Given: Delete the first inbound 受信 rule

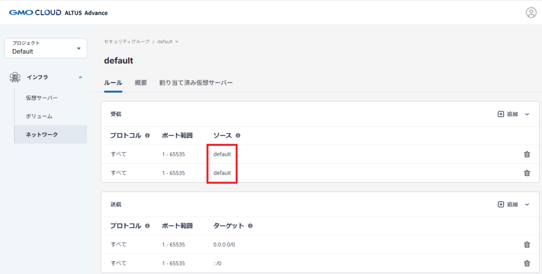Looking at the screenshot, I should [527, 154].
